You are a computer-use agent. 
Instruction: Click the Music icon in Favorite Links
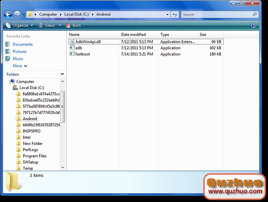[x=8, y=59]
